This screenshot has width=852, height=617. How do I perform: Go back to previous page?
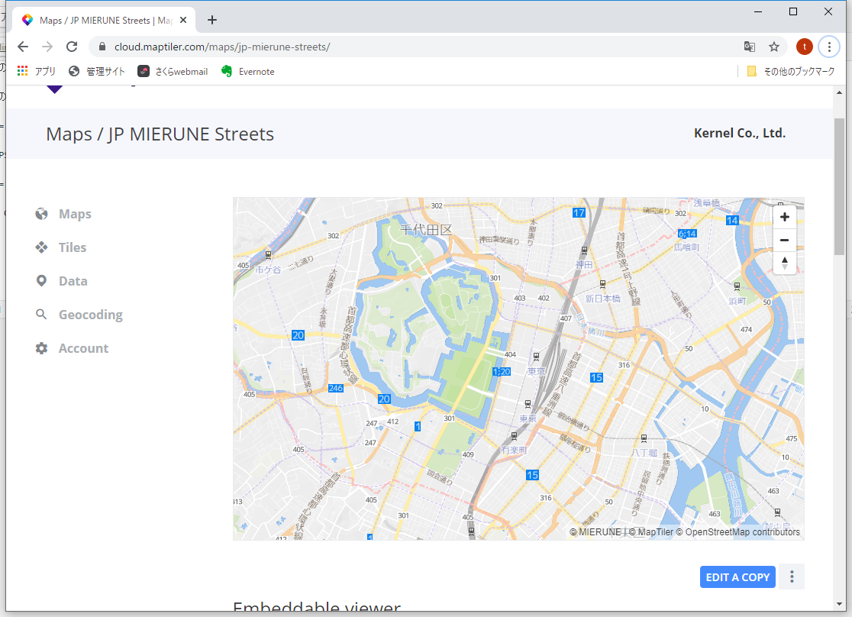23,47
